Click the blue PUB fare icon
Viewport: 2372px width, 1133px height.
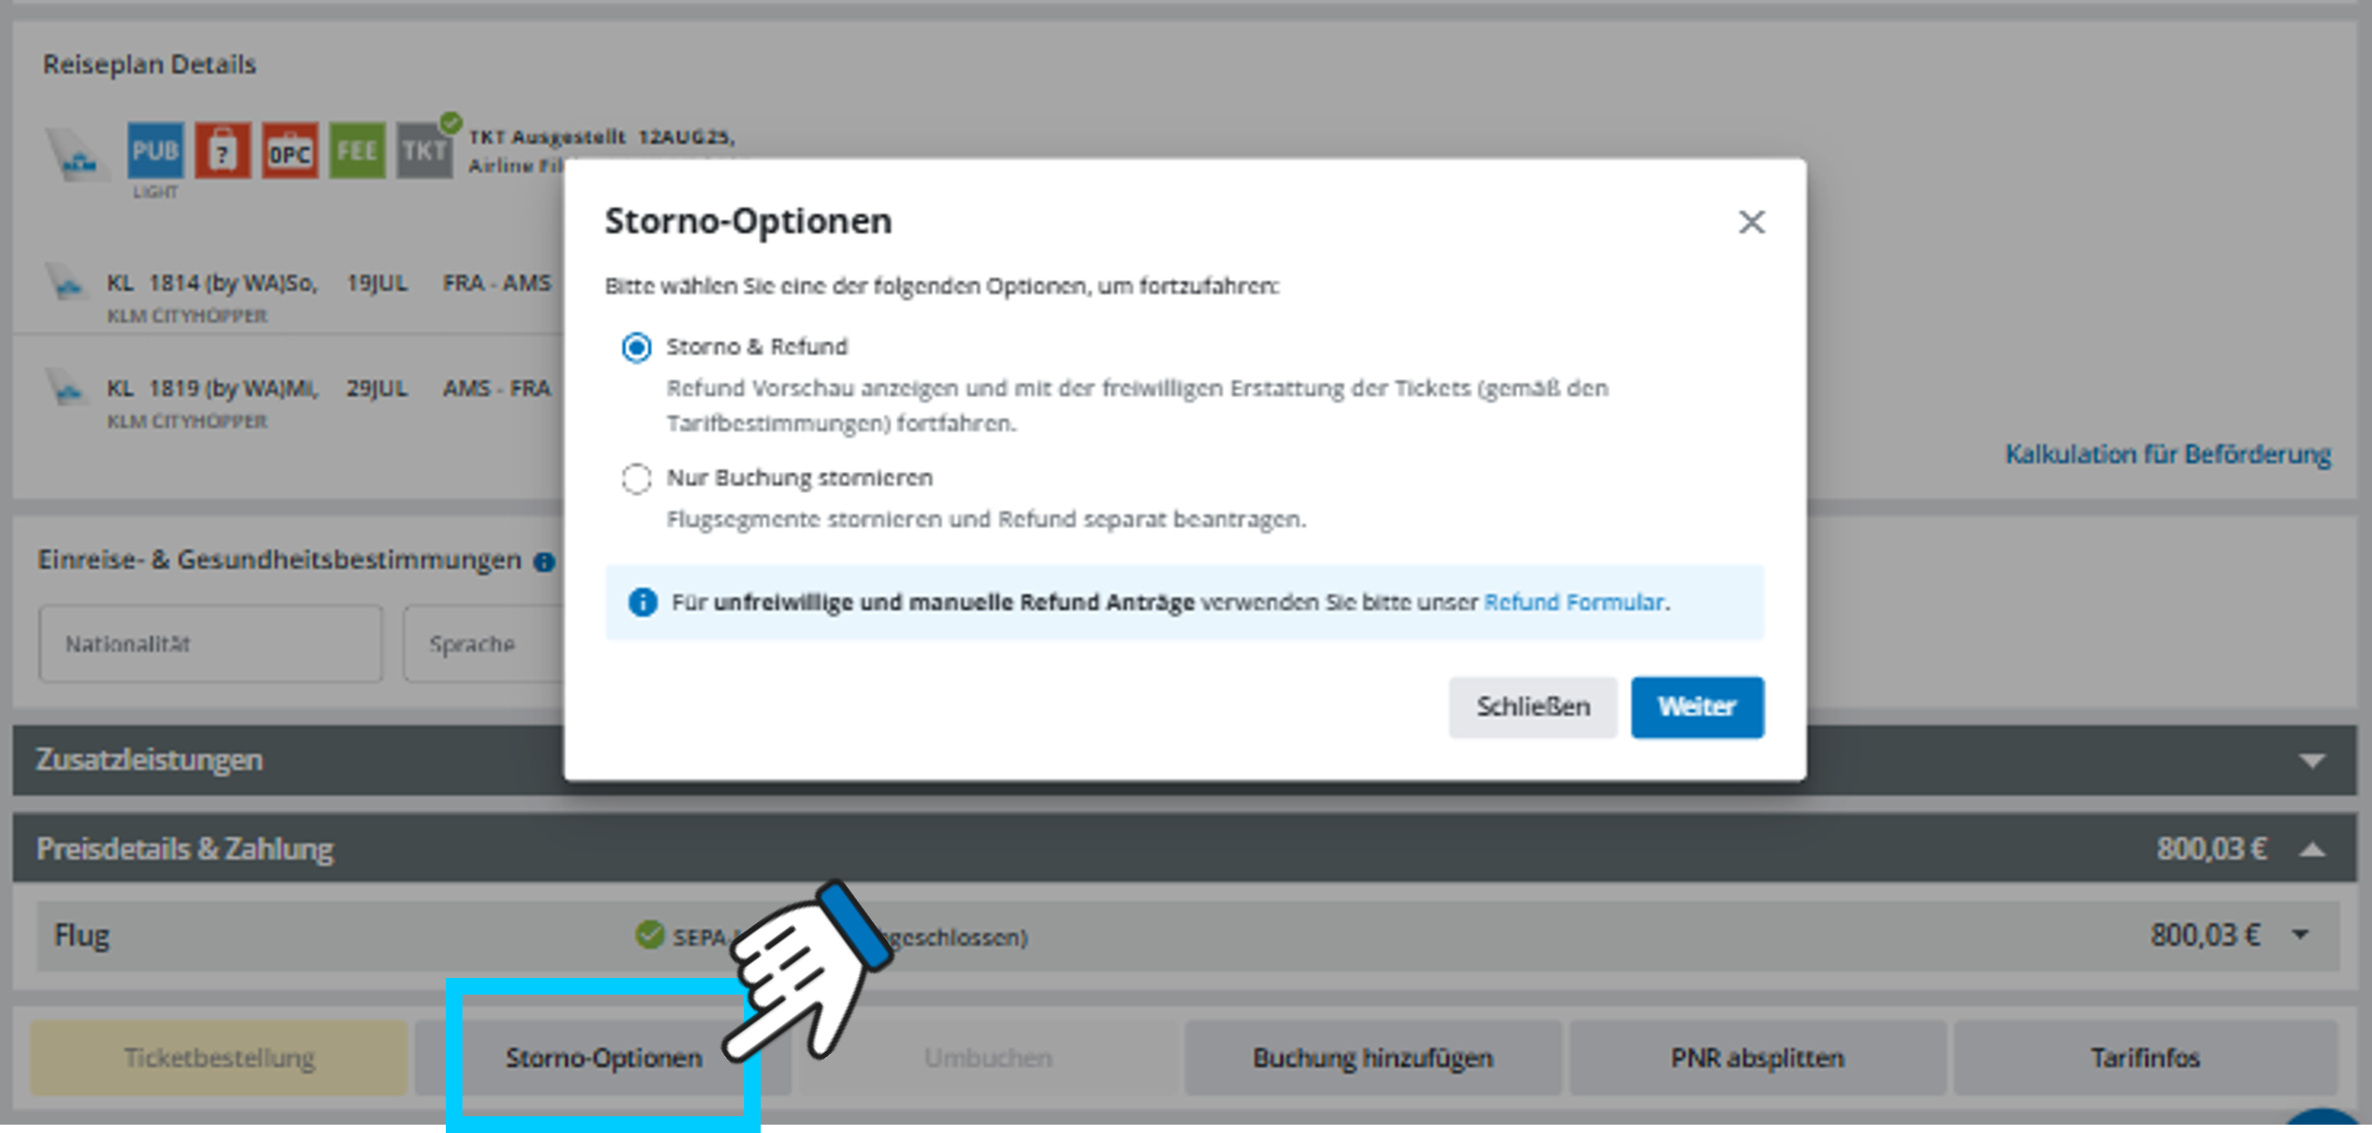click(x=155, y=150)
